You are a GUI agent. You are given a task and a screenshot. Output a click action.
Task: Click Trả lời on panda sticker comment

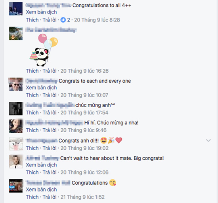coord(50,71)
